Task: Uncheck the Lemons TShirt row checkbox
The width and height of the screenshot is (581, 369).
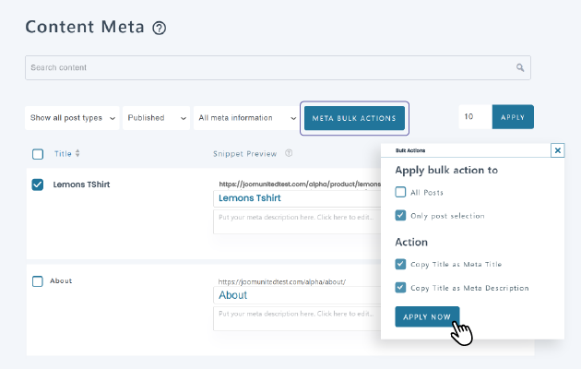Action: click(x=38, y=184)
